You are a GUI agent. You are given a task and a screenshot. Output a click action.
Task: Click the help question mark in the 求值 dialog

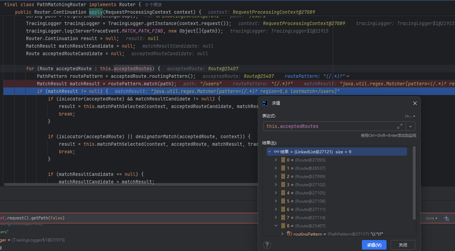[268, 245]
